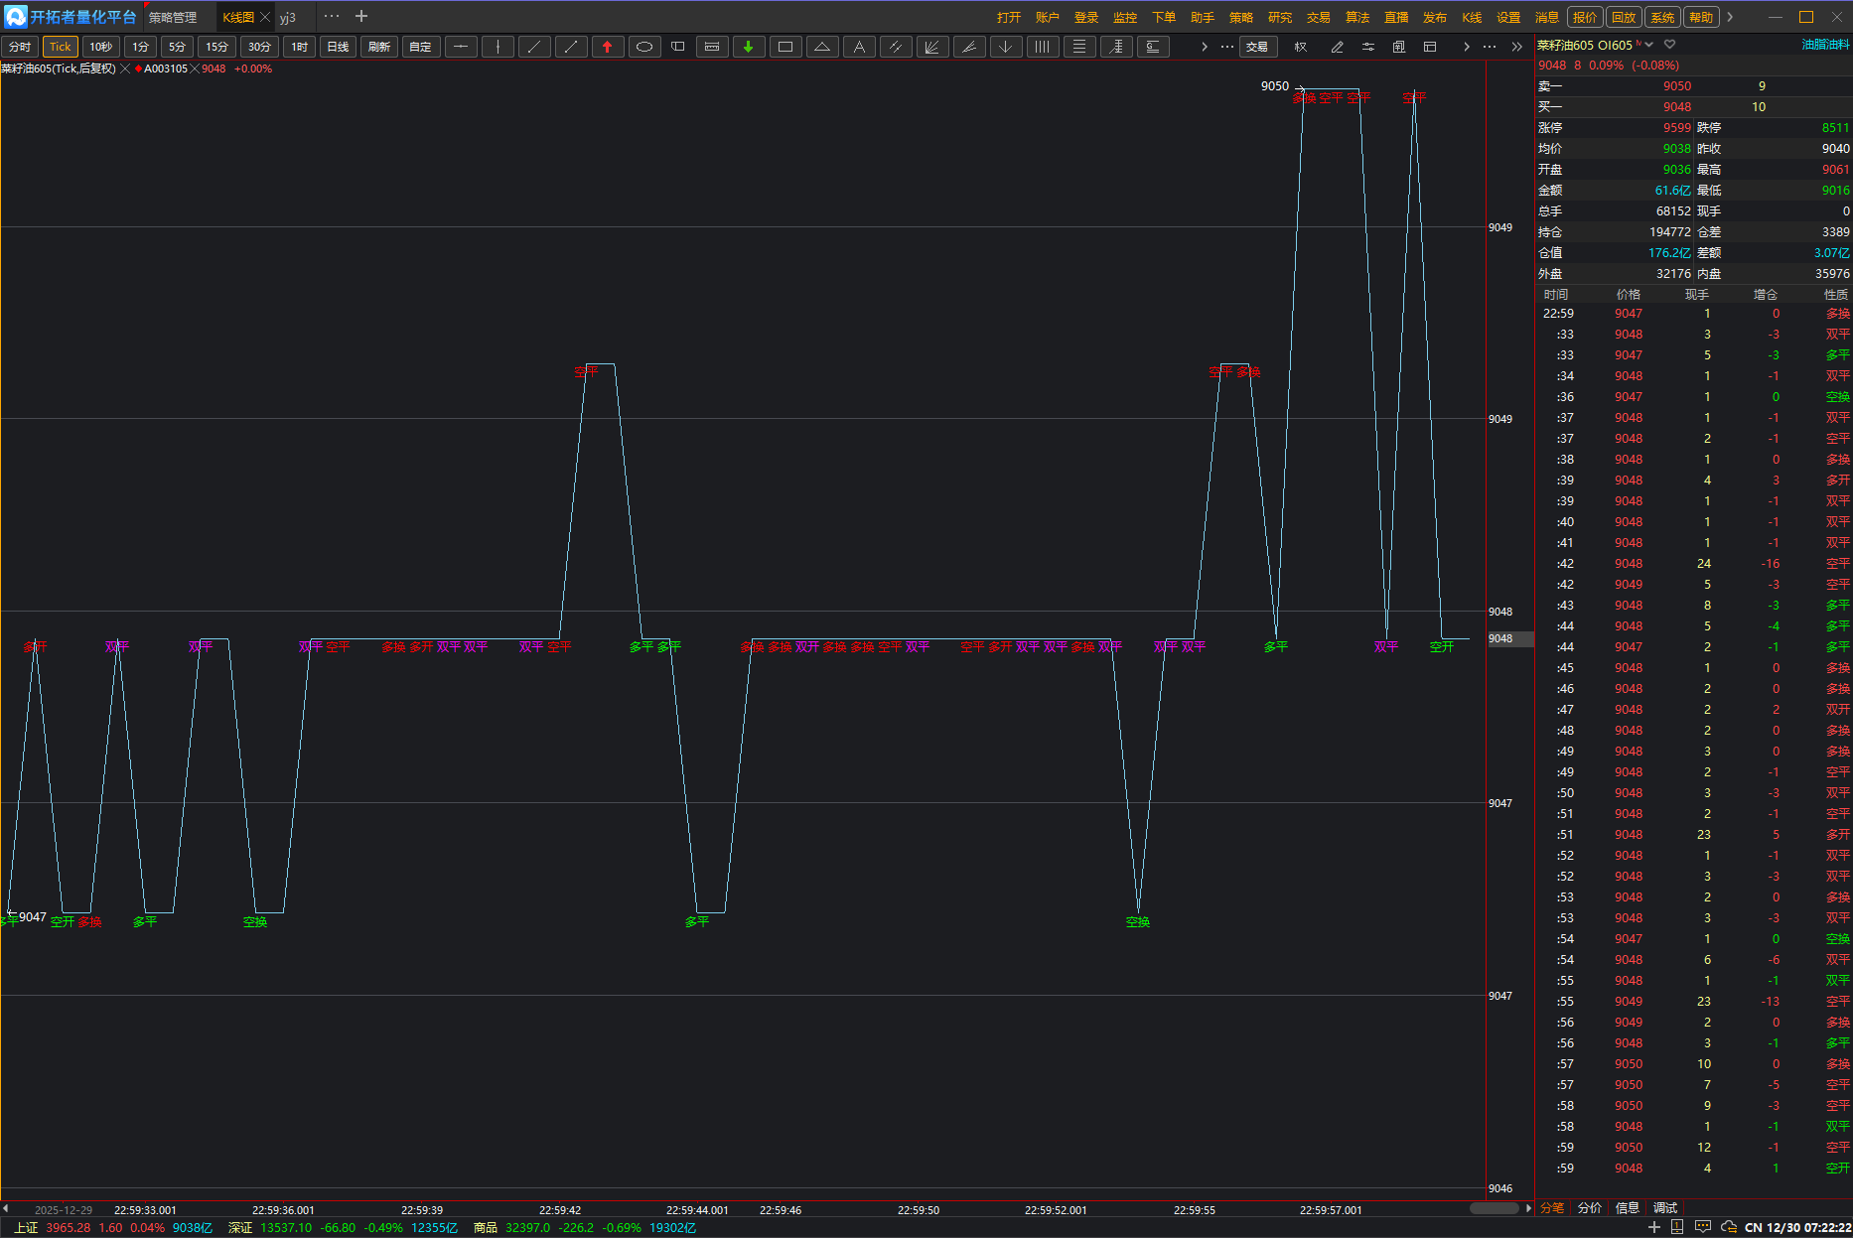Switch chart period to 10秒
The width and height of the screenshot is (1853, 1238).
click(101, 47)
